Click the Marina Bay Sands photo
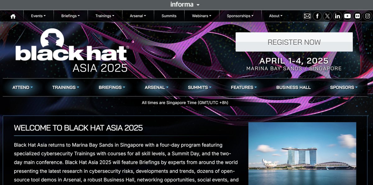 (302, 153)
